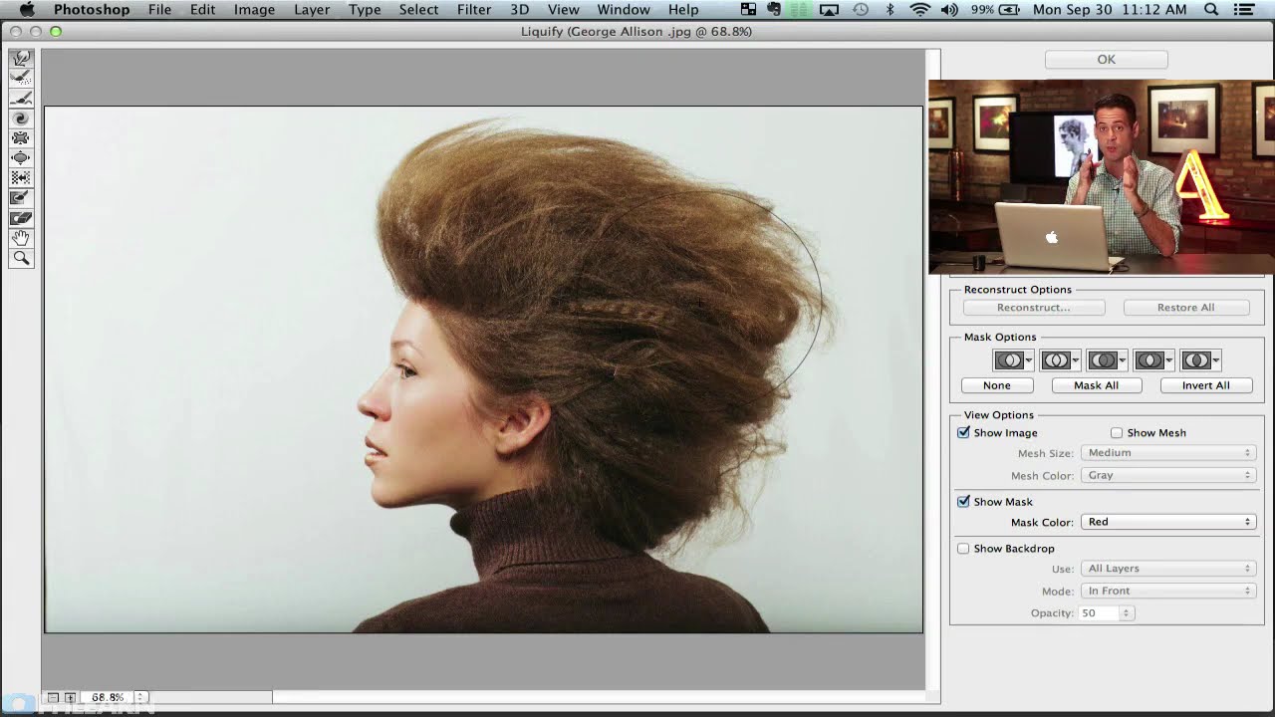Viewport: 1275px width, 717px height.
Task: Select the Pucker tool
Action: (21, 138)
